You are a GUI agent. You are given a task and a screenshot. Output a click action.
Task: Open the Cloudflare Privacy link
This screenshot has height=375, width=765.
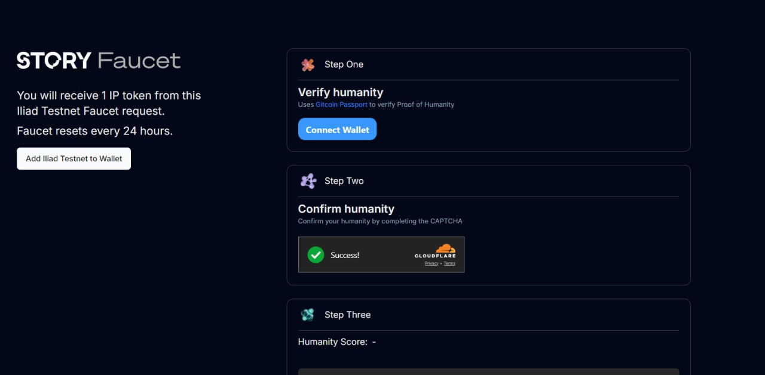[431, 263]
